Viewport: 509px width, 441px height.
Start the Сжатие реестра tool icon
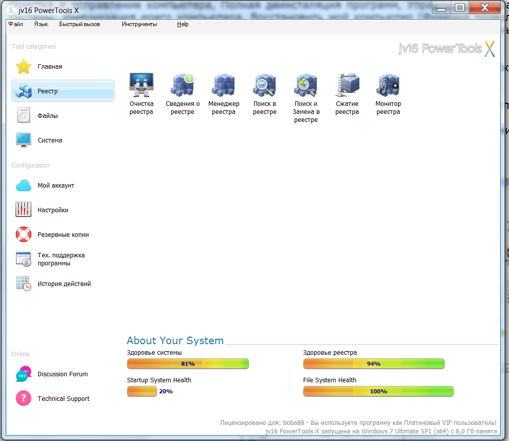347,85
